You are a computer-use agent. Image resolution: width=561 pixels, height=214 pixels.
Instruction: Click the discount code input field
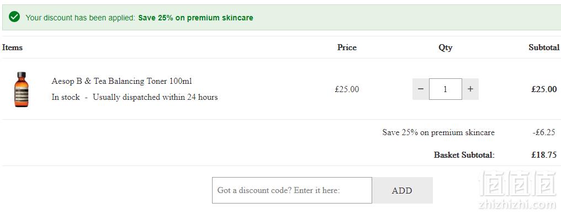292,190
